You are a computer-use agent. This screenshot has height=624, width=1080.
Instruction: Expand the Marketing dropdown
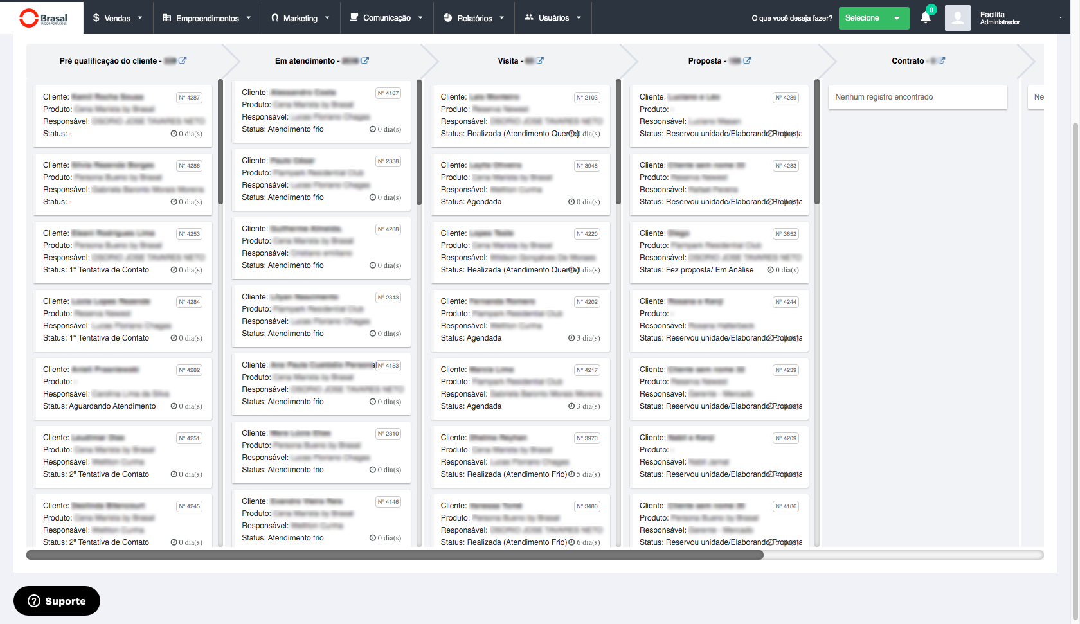point(300,18)
